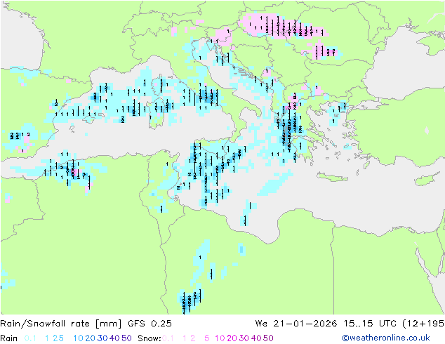
Task: Click the forecast date 'We 21-01-2026'
Action: click(296, 323)
